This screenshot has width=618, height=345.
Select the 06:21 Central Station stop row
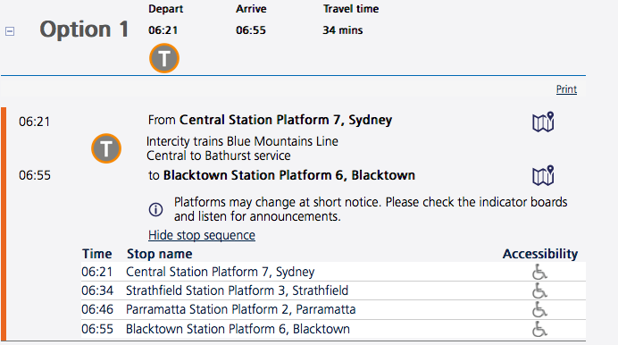pyautogui.click(x=333, y=272)
